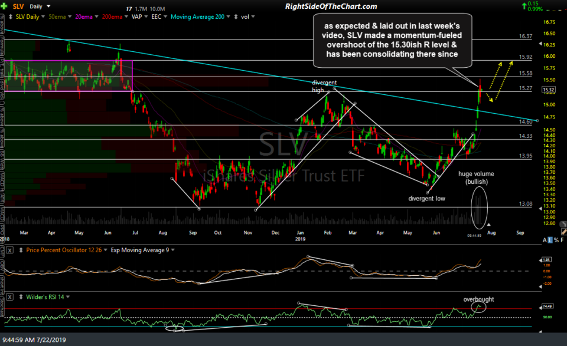Click the red 200ema color label

point(112,17)
